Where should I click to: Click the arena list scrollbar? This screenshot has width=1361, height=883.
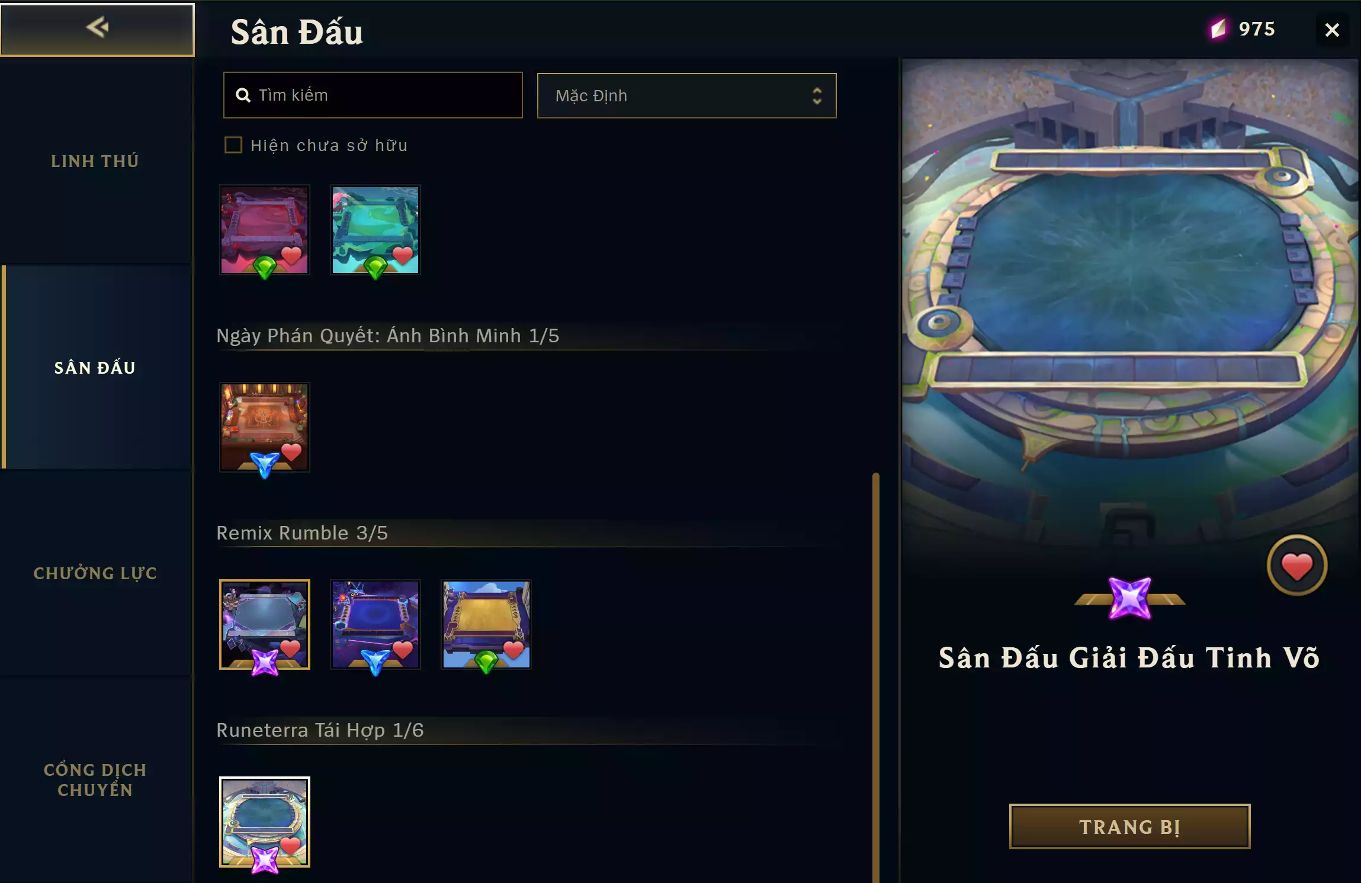click(x=875, y=677)
